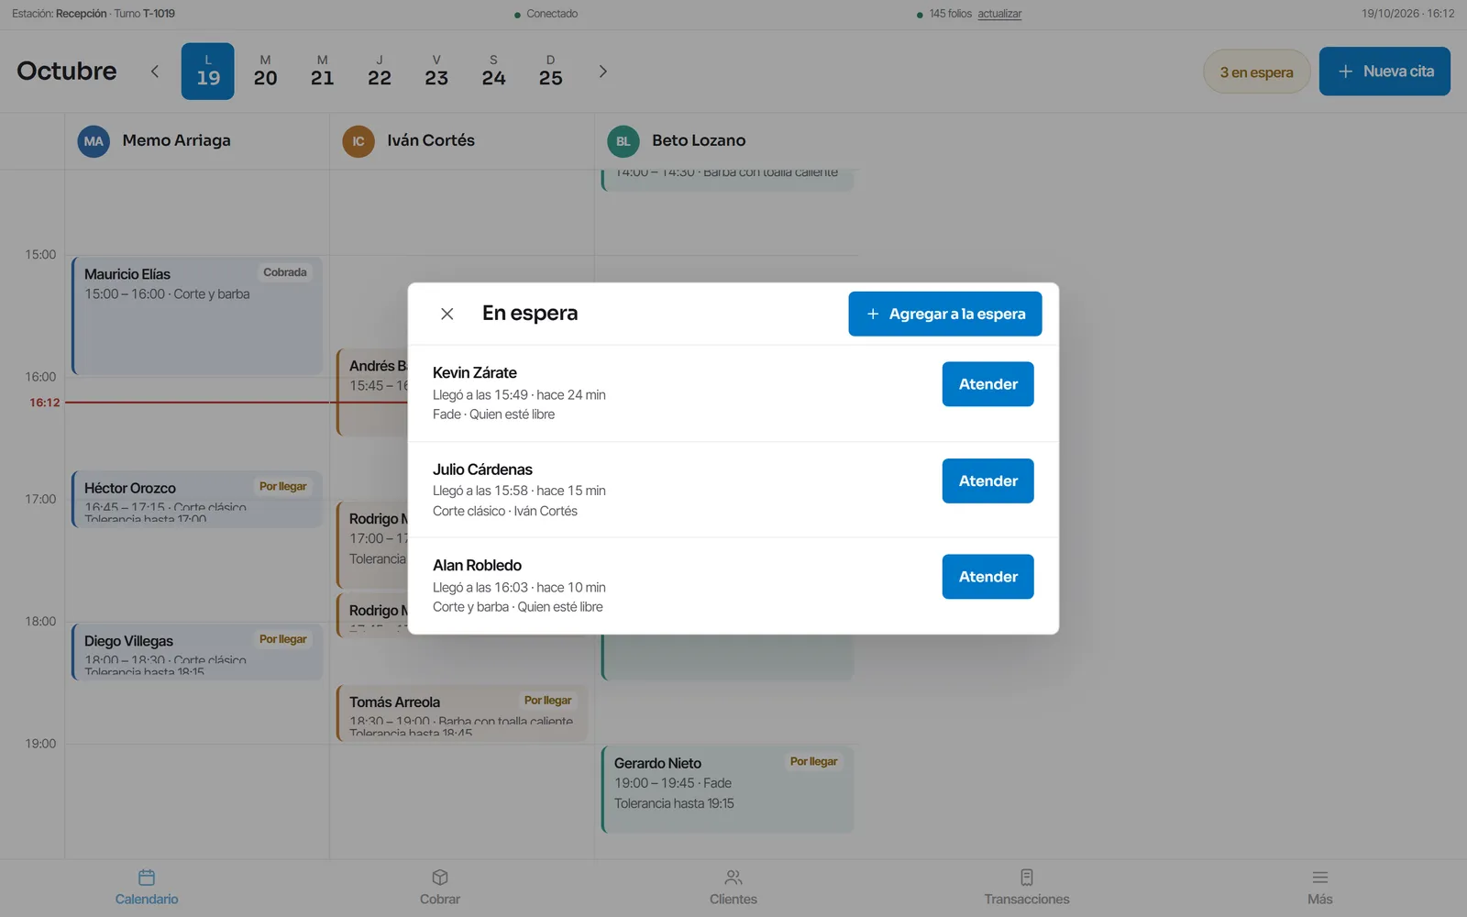Select Saturday 24 in date strip
1467x917 pixels.
tap(493, 72)
